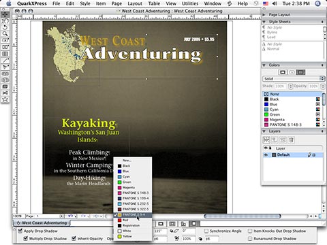327x245 pixels.
Task: Click the Frame Color button in Colors palette
Action: pyautogui.click(x=283, y=72)
